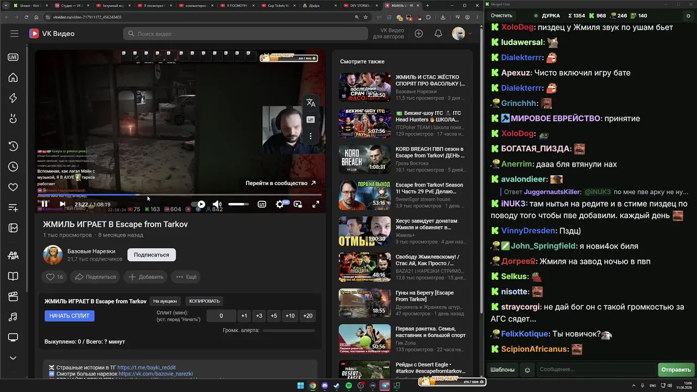Click 'Перейти в сообщество' link on video
Image resolution: width=697 pixels, height=392 pixels.
pos(280,183)
